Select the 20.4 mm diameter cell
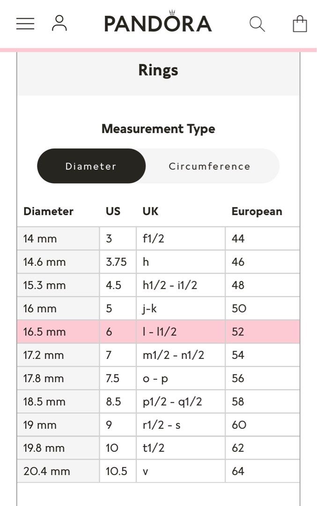Image resolution: width=317 pixels, height=506 pixels. point(47,471)
